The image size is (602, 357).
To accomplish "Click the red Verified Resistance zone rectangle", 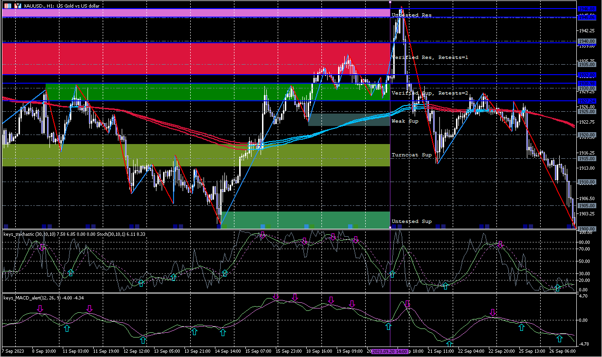I will tap(196, 58).
